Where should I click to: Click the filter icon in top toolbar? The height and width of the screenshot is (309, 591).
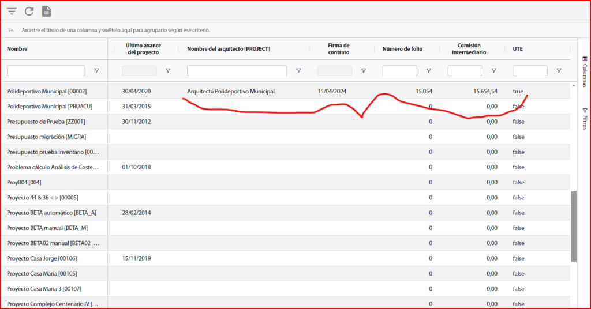click(12, 12)
